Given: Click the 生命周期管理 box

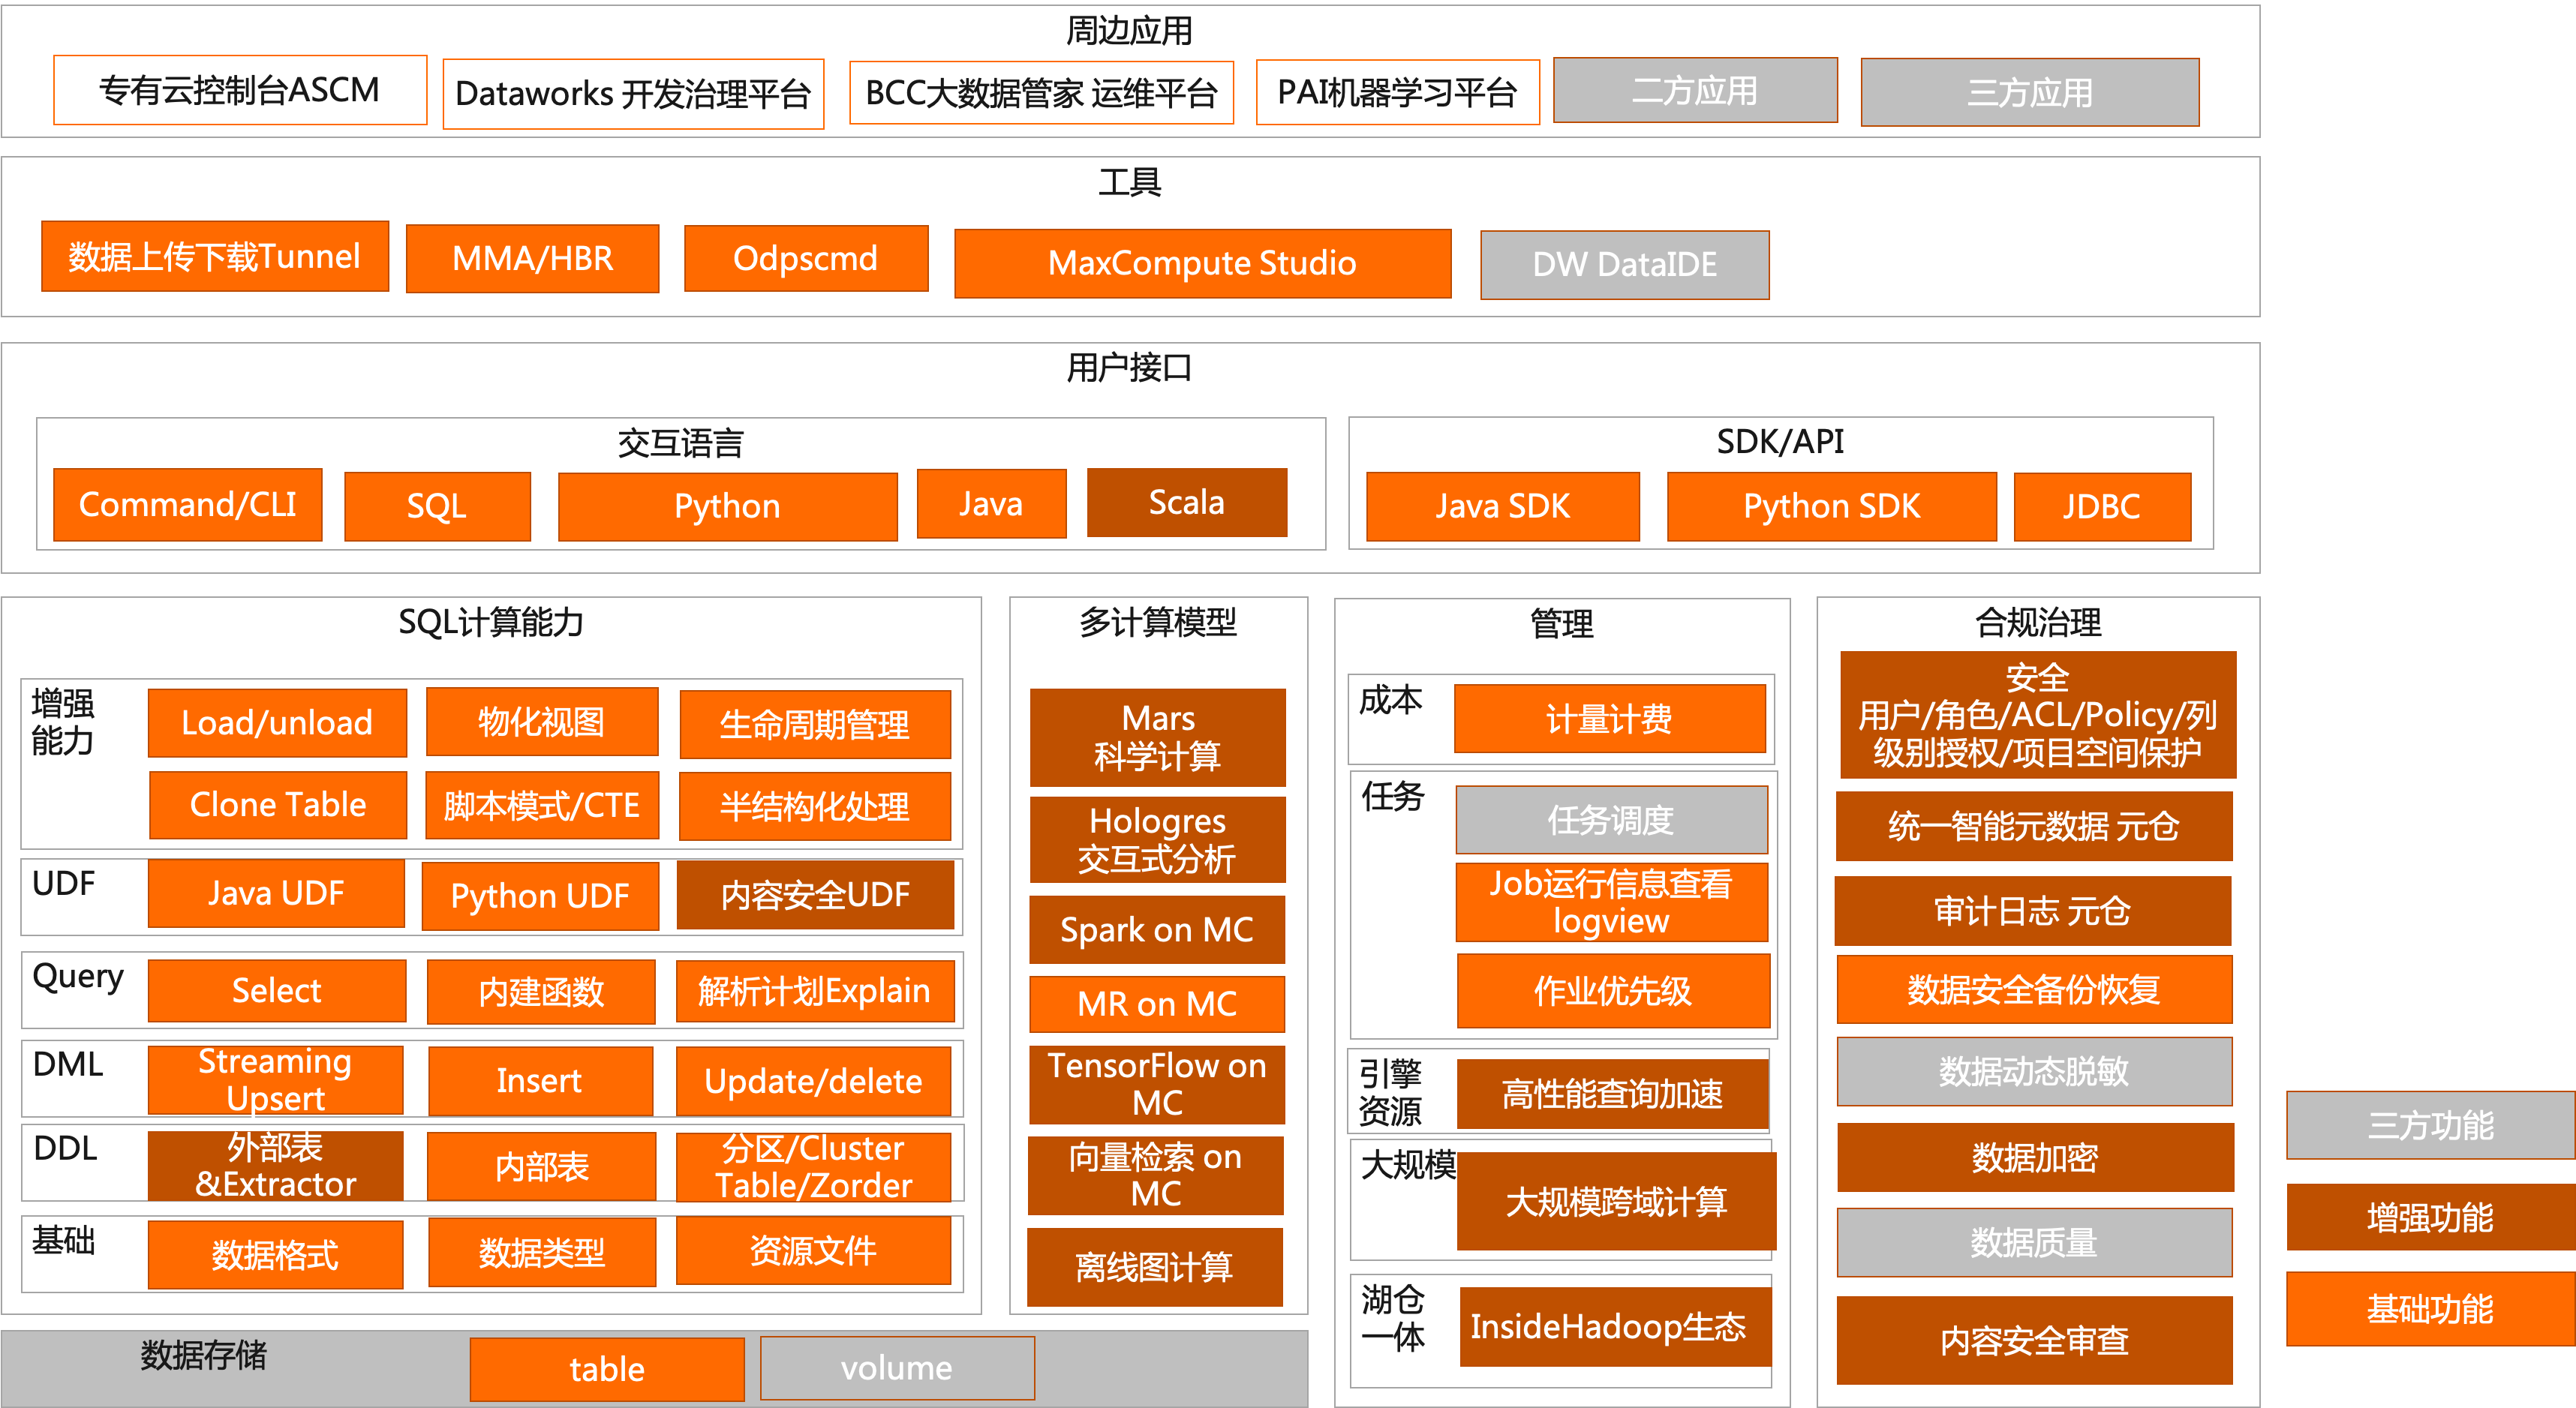Looking at the screenshot, I should [815, 725].
